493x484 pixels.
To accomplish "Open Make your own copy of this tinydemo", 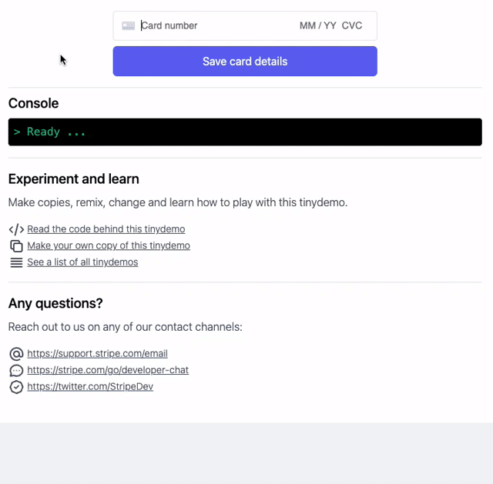I will coord(109,245).
